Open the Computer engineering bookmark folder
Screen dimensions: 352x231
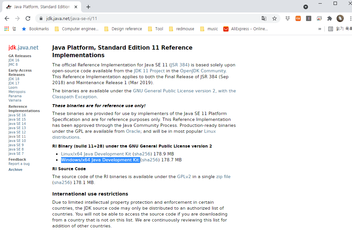click(x=77, y=29)
